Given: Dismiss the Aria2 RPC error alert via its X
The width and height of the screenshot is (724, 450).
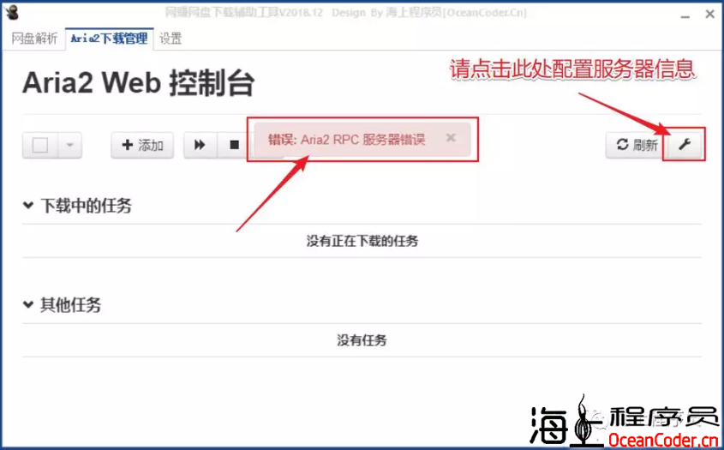Looking at the screenshot, I should click(x=452, y=138).
